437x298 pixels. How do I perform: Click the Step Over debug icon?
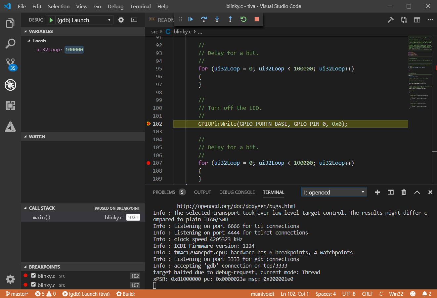point(204,19)
